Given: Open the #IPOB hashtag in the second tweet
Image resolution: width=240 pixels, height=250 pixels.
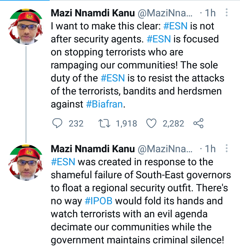Looking at the screenshot, I should (x=99, y=201).
